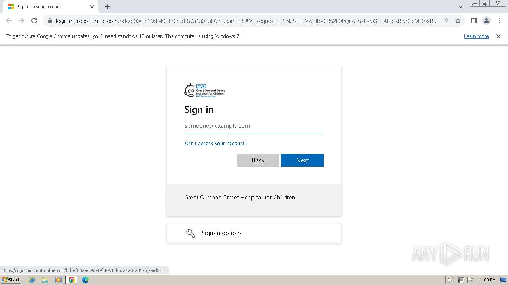Close the 'Sign in to your account' tab

tap(92, 7)
